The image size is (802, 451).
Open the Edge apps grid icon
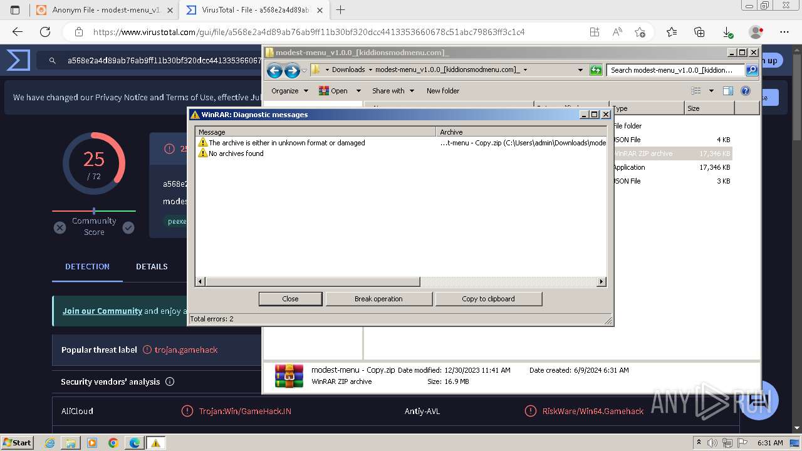click(x=594, y=32)
